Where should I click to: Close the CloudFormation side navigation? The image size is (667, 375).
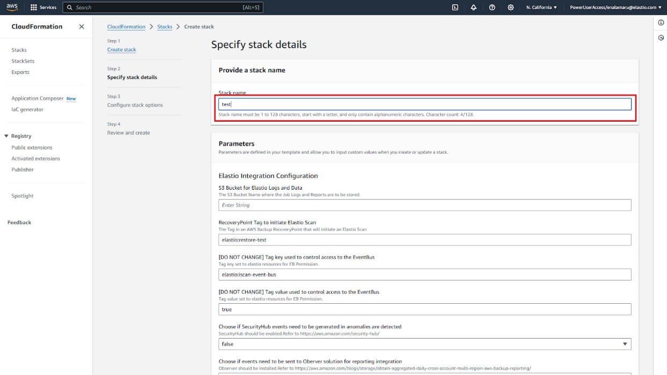[x=81, y=27]
